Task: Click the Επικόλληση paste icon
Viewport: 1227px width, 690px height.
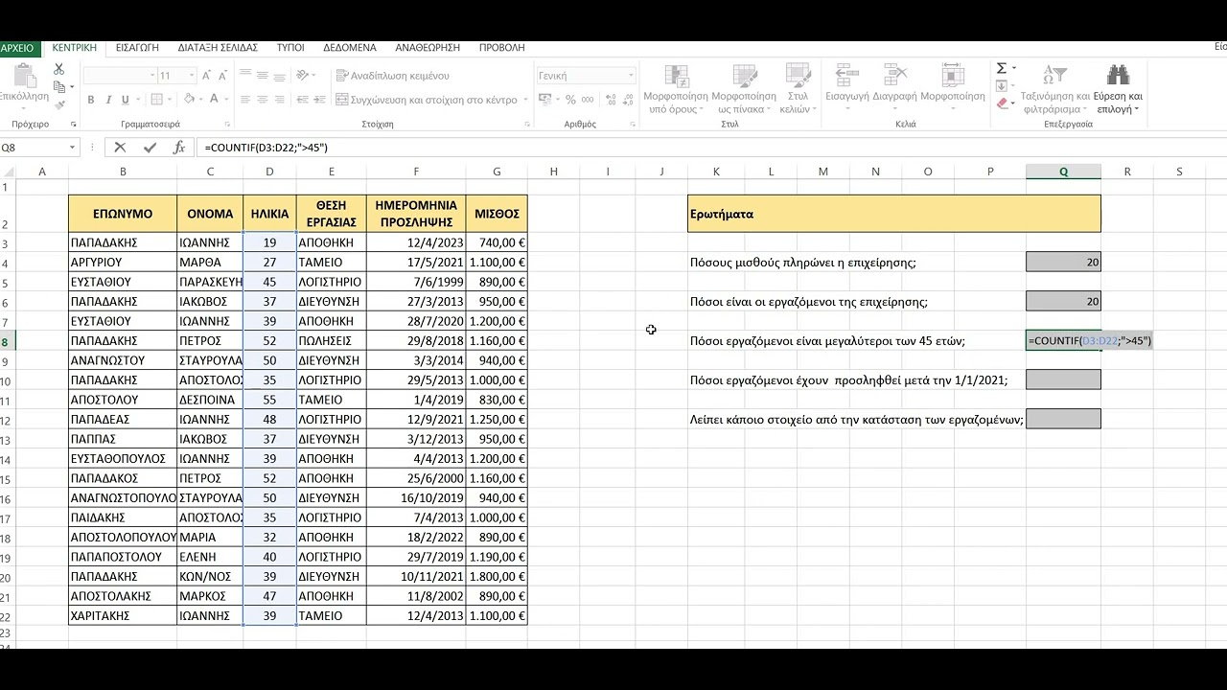Action: click(x=24, y=76)
